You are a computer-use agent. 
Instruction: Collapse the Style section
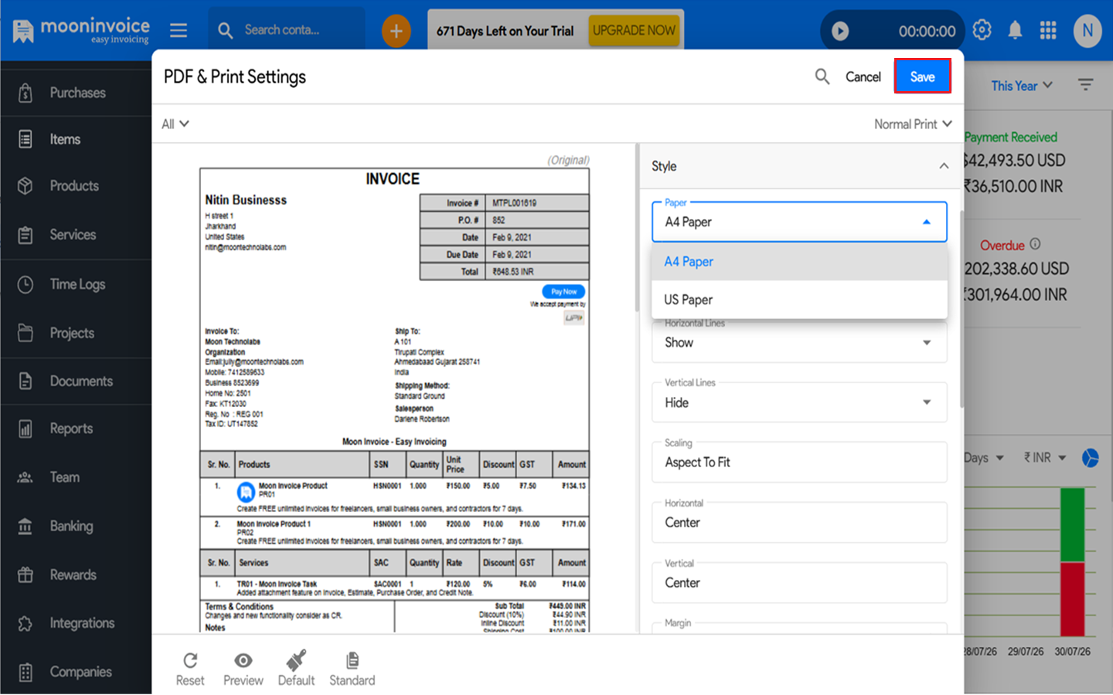click(x=944, y=166)
